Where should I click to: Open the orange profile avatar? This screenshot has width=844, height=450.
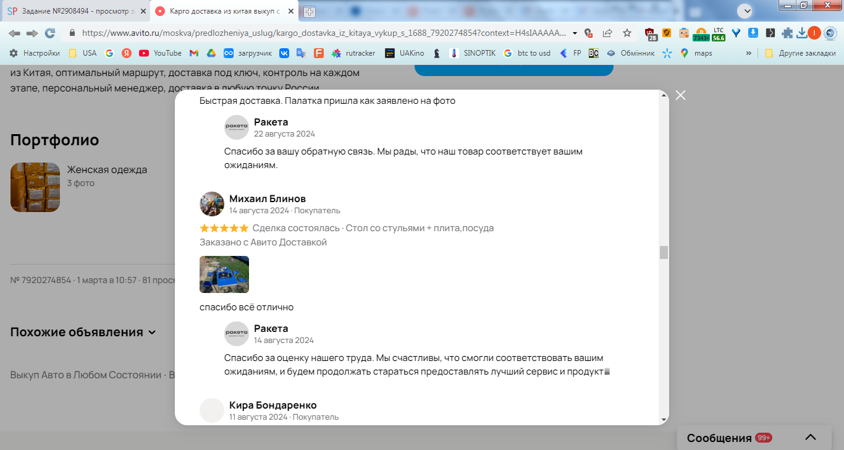(814, 33)
